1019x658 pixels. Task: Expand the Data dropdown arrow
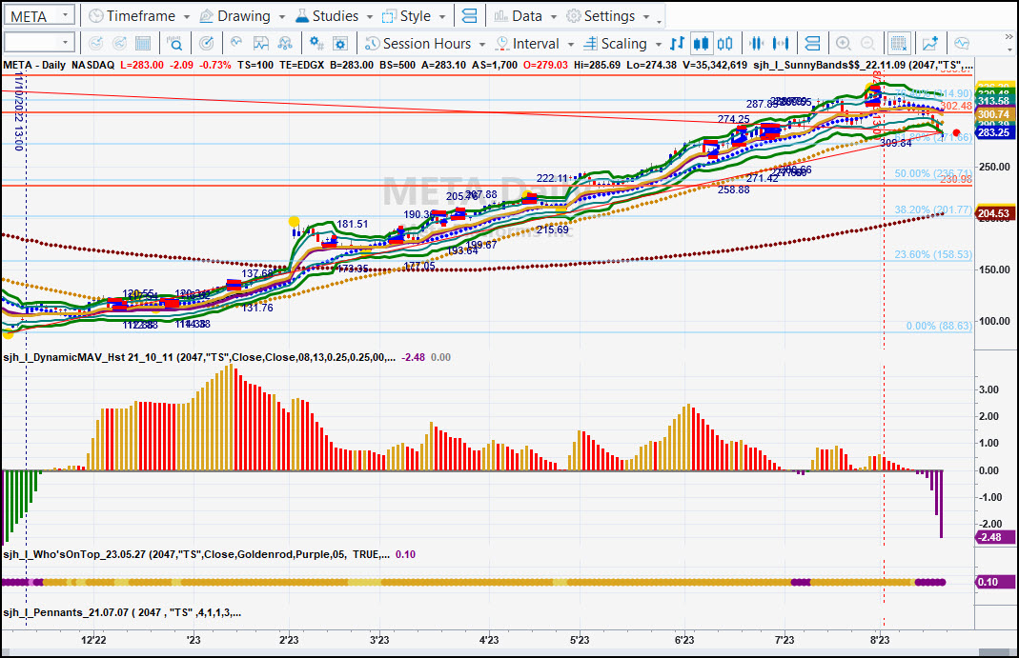(554, 16)
